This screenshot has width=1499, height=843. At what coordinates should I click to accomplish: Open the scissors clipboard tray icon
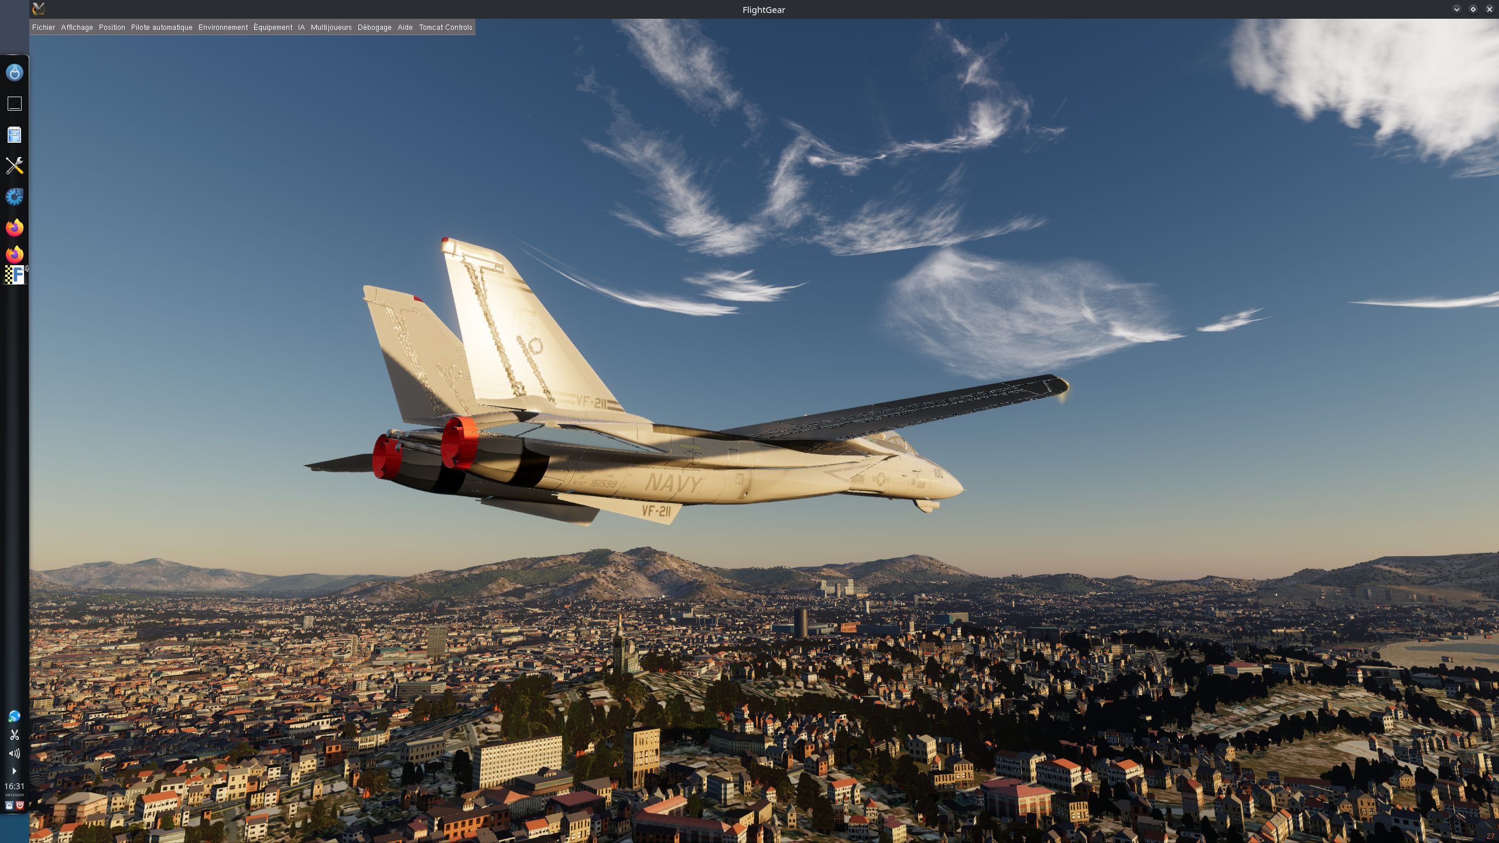14,735
